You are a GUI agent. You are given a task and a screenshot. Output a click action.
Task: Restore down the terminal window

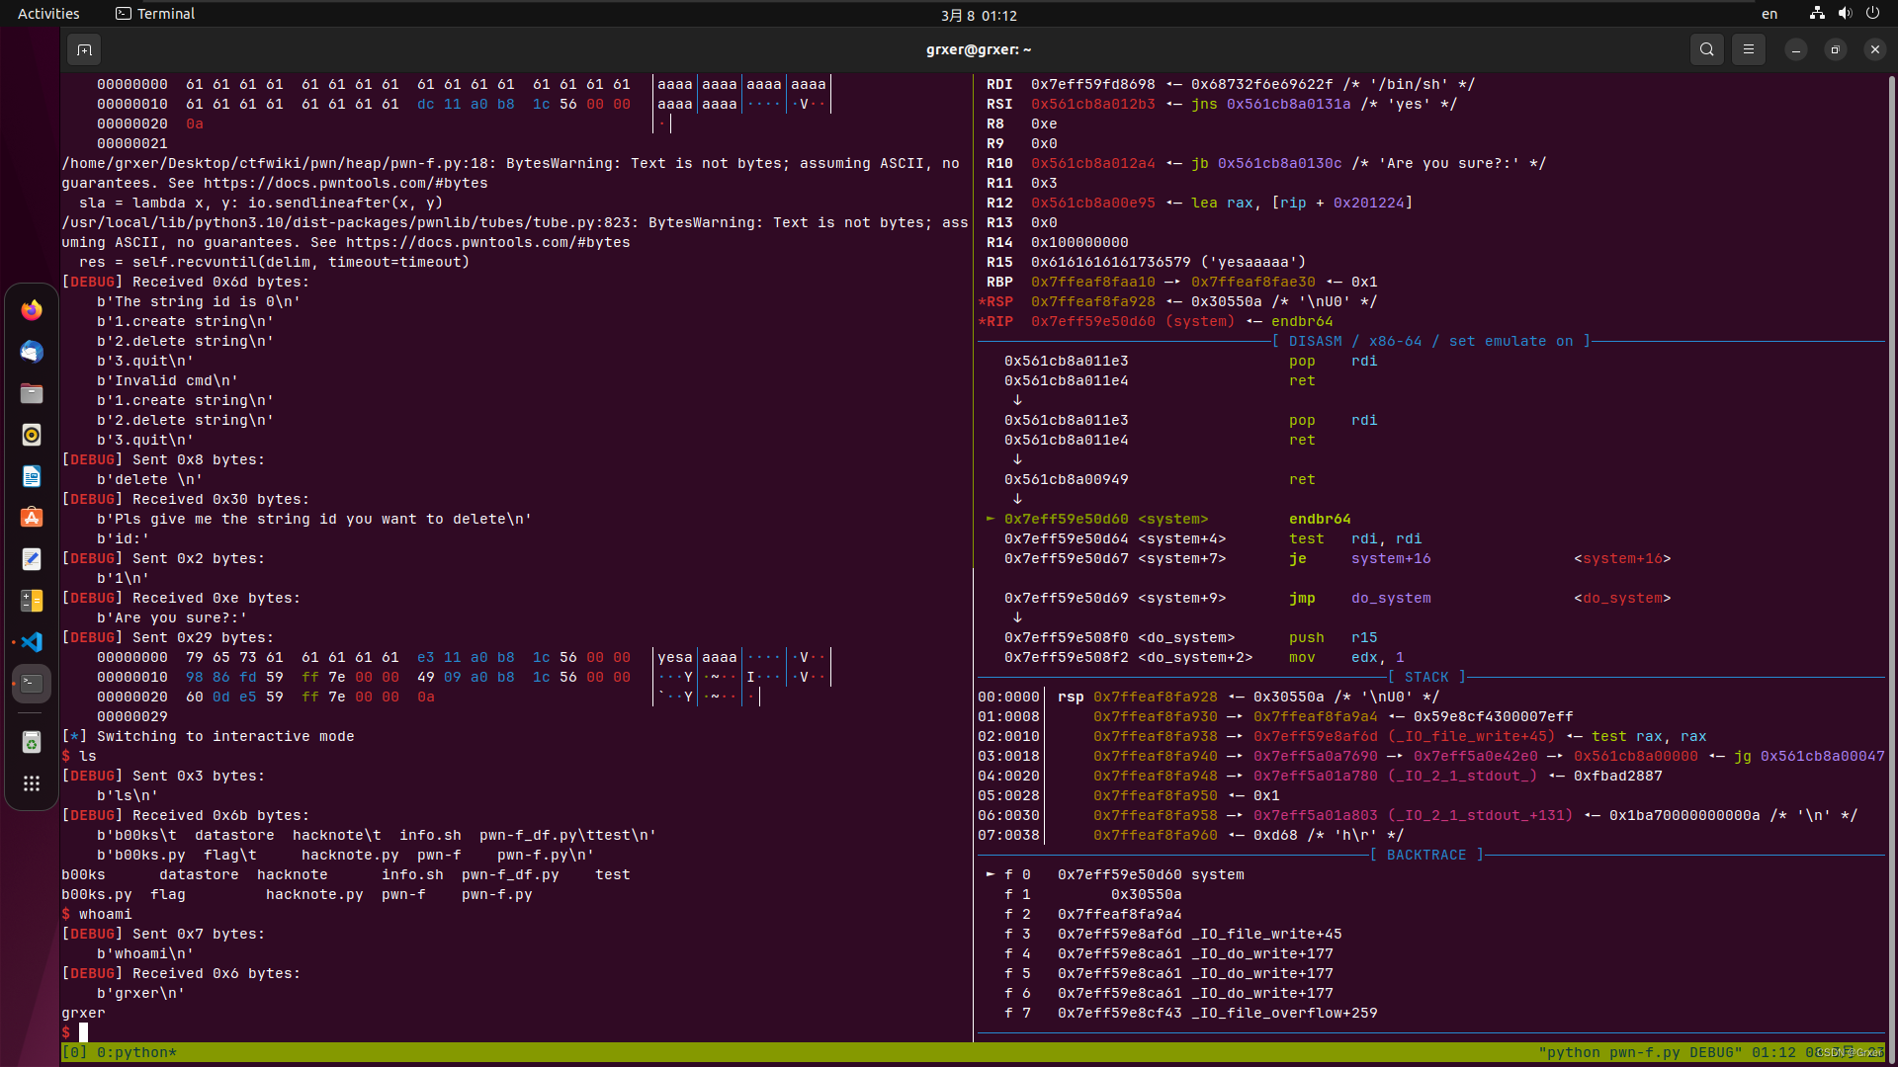click(x=1835, y=49)
